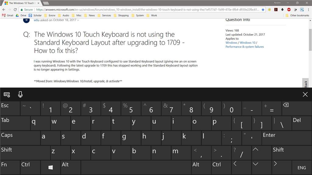Tap the letter q key
312x175 pixels.
click(x=40, y=123)
